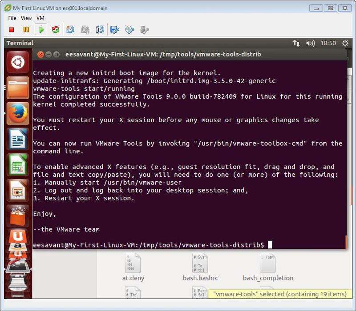
Task: Open the Snapshot Manager icon
Action: tap(100, 30)
